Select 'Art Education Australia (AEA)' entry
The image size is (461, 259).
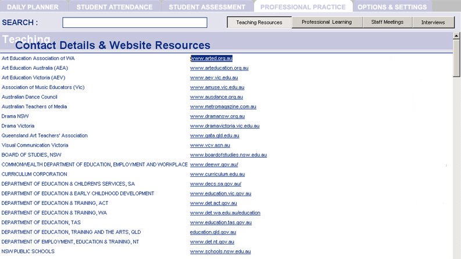35,68
